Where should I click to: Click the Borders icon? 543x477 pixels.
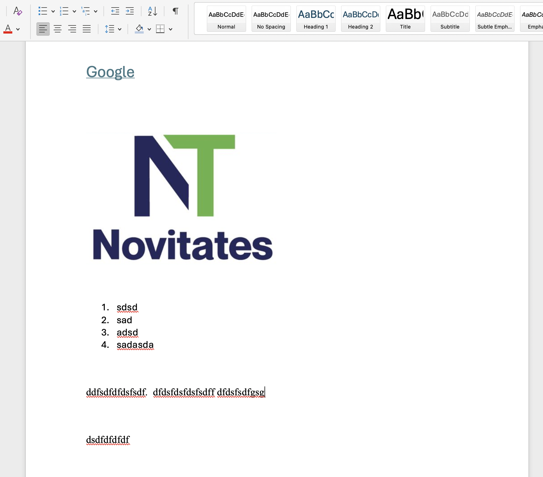pyautogui.click(x=160, y=29)
